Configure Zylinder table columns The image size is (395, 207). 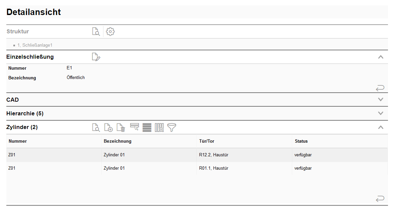(x=159, y=127)
